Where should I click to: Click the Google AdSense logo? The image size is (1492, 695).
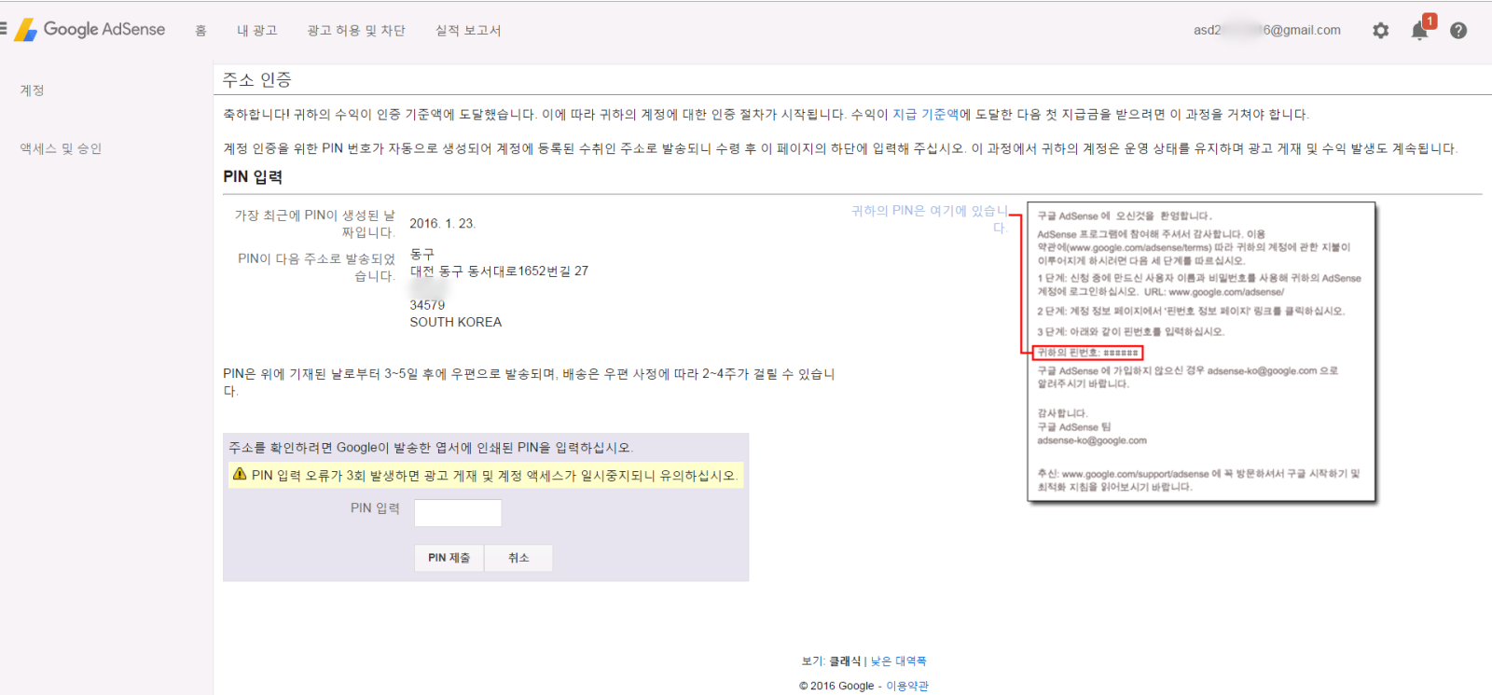click(x=90, y=30)
